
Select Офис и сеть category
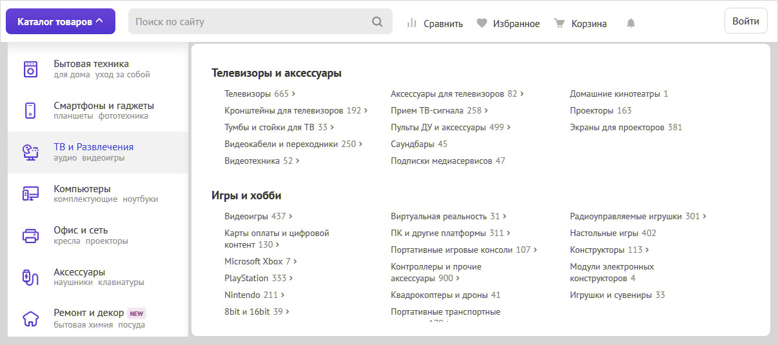click(x=81, y=230)
